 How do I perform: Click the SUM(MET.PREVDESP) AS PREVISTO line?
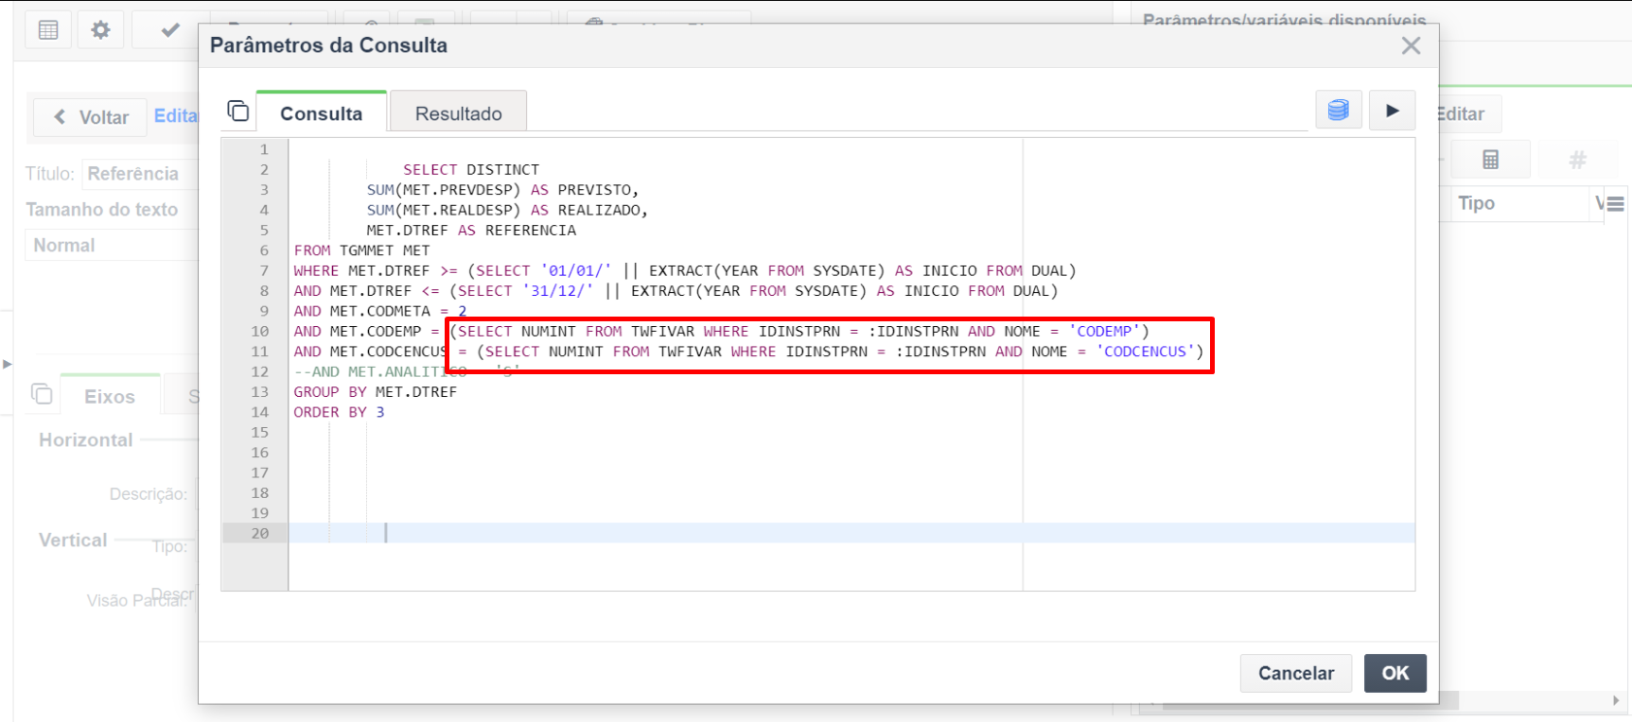[x=503, y=190]
